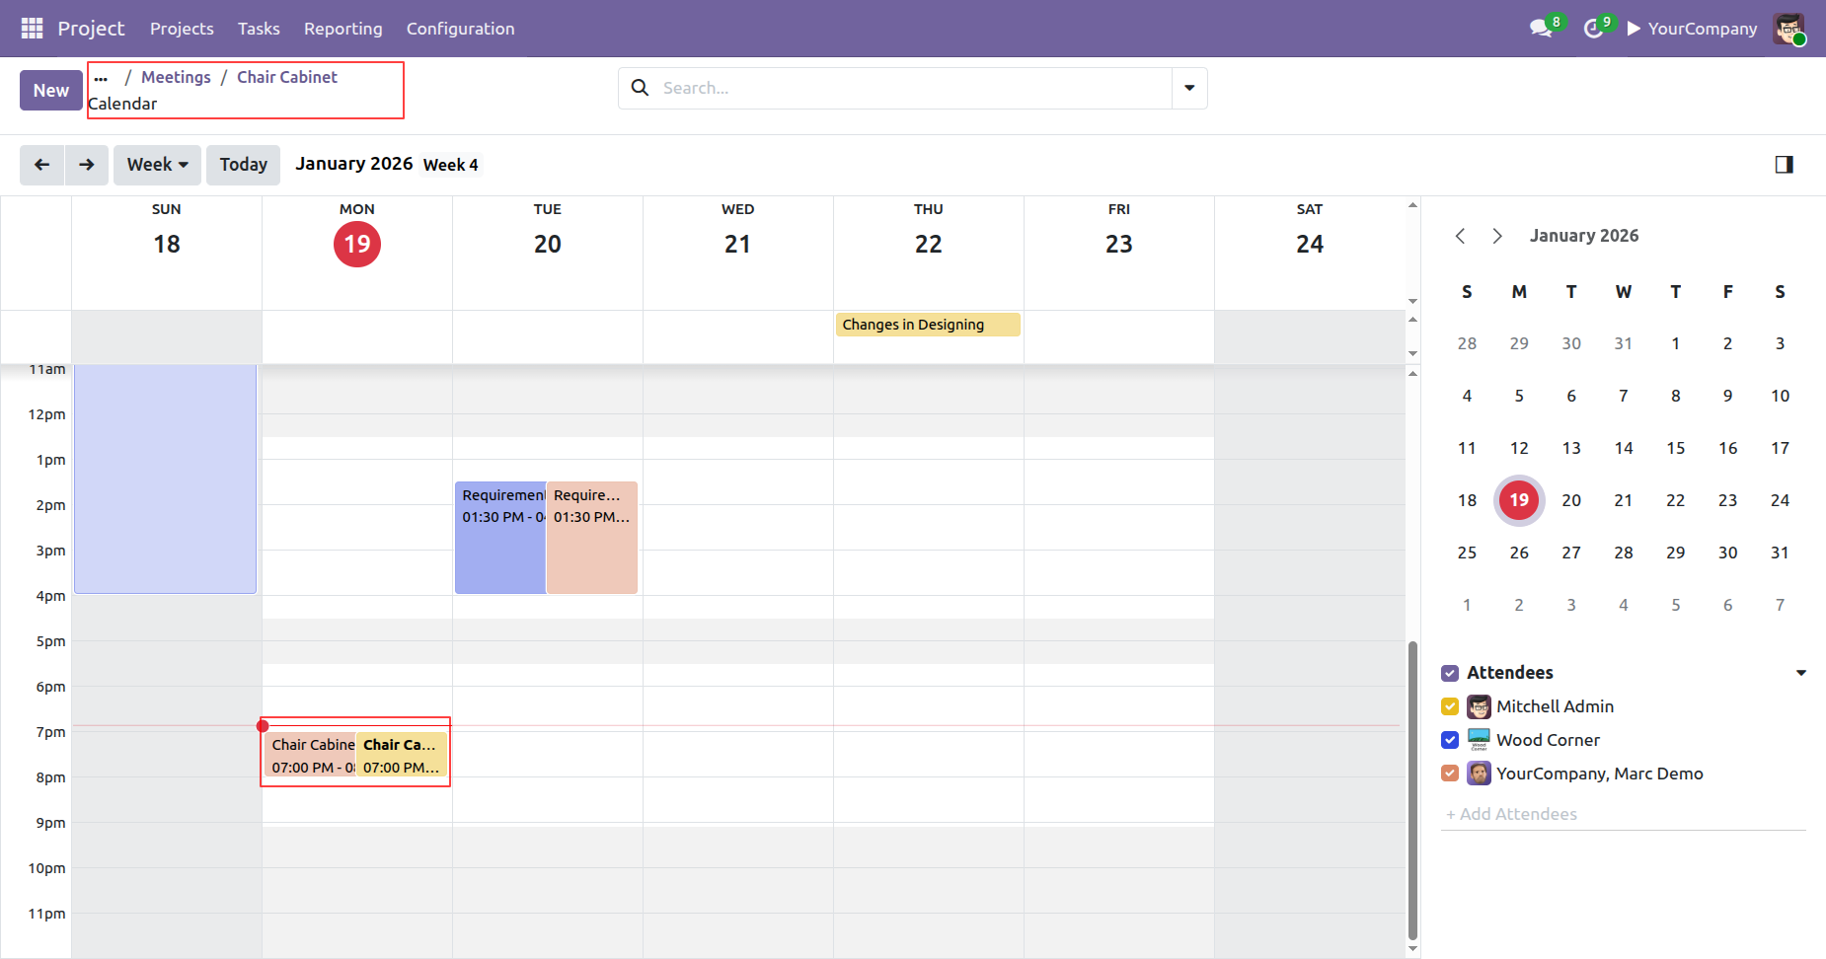Click the user avatar in navbar
1826x959 pixels.
click(x=1788, y=29)
